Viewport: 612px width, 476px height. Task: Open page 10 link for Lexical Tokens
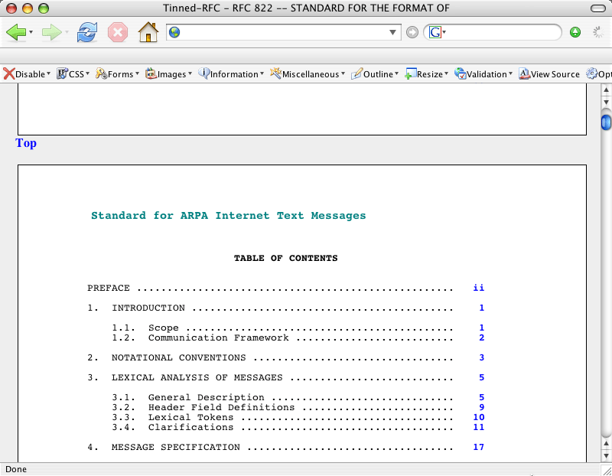479,417
